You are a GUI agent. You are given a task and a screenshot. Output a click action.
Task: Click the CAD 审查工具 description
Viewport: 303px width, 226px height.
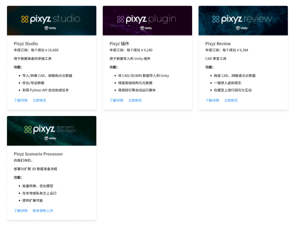click(x=216, y=59)
